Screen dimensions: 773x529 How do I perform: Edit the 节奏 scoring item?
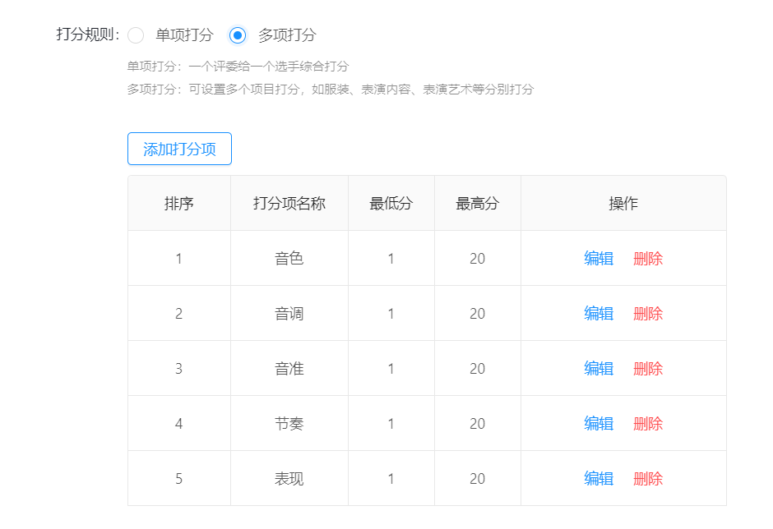tap(599, 424)
